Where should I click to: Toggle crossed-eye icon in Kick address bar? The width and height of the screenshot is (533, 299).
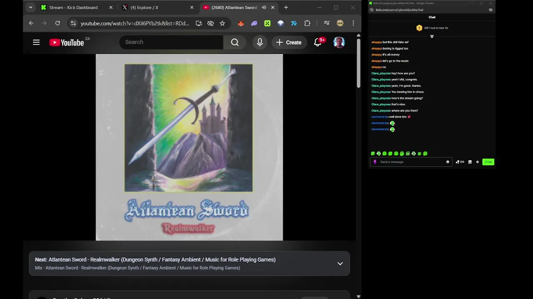click(491, 10)
